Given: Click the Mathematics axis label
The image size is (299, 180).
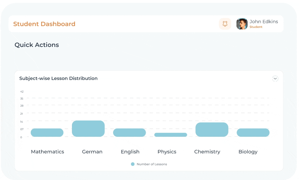Looking at the screenshot, I should (x=48, y=152).
